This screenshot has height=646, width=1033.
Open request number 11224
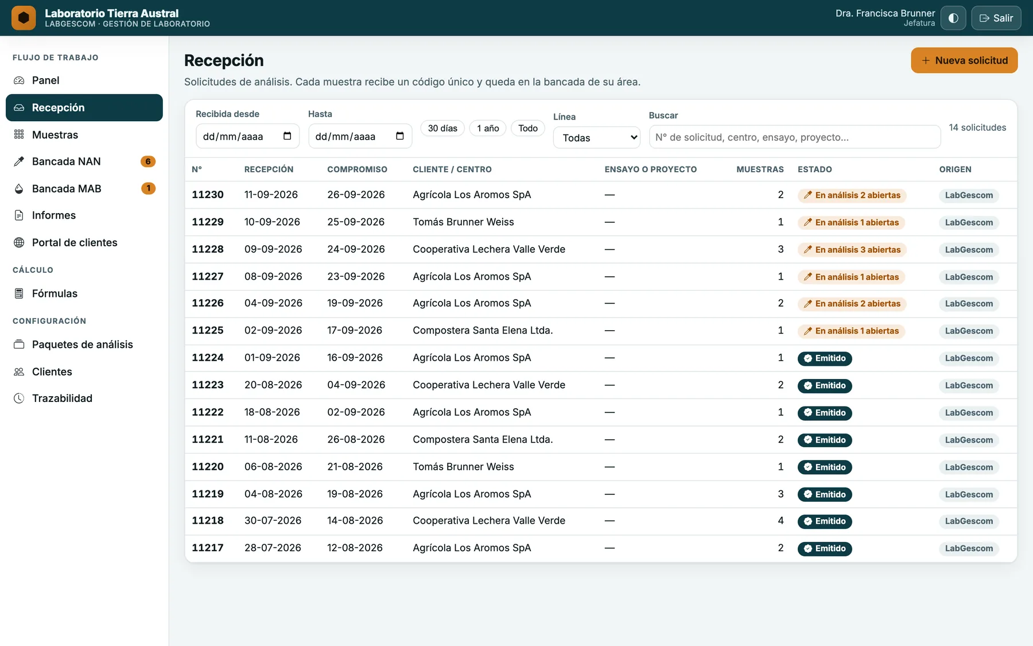(208, 358)
